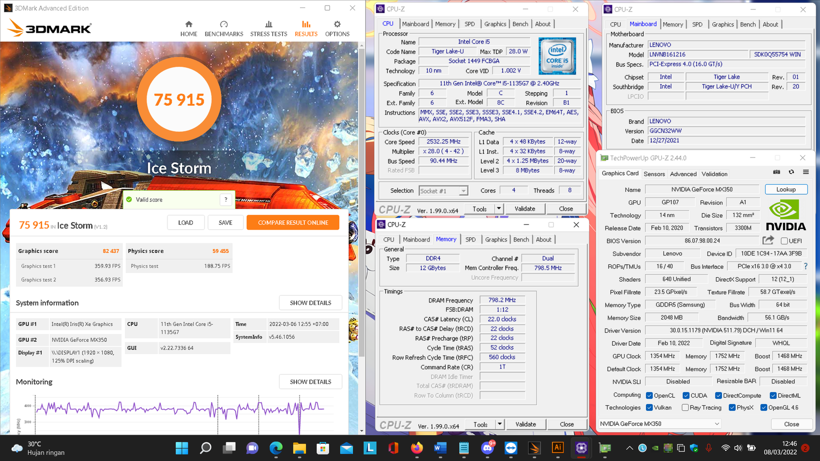Screen dimensions: 820x461
Task: Switch to the Bench tab in CPU-Z CPU window
Action: click(520, 24)
